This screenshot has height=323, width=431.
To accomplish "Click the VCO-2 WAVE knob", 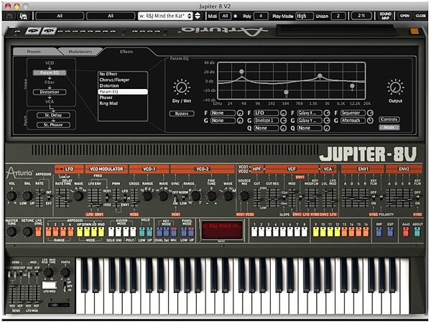I will [x=228, y=196].
